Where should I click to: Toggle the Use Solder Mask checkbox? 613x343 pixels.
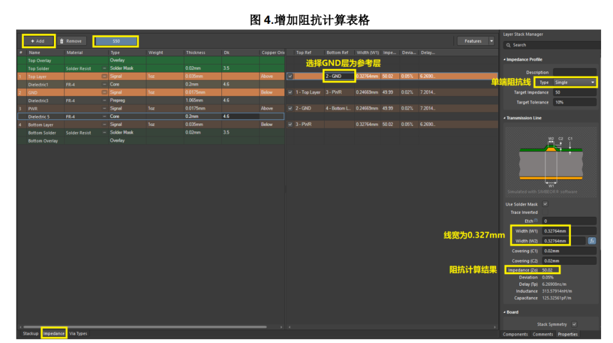click(545, 204)
